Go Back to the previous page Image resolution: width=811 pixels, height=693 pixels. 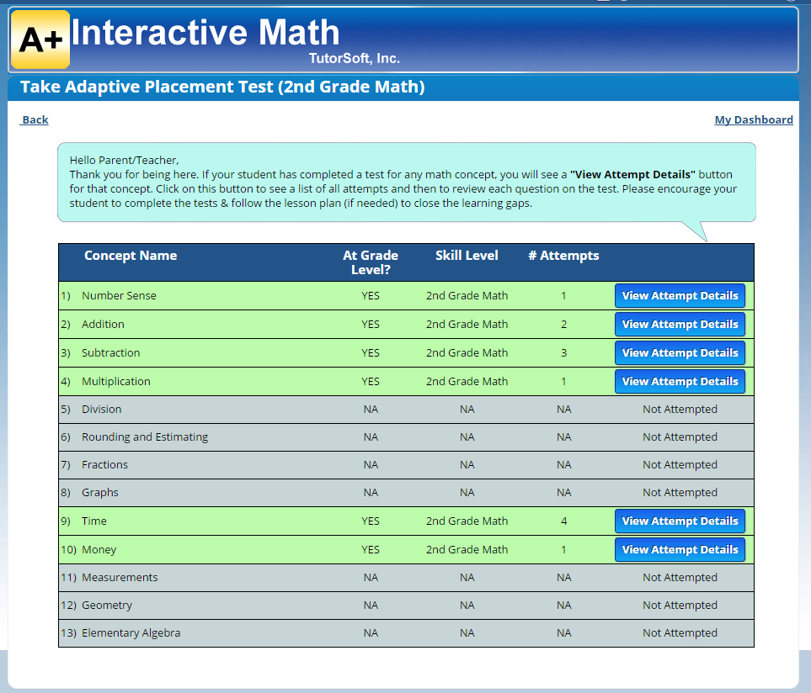pyautogui.click(x=34, y=119)
